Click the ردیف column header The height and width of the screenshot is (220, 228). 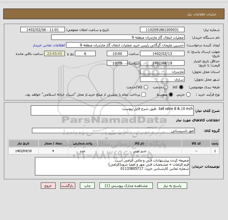point(215,143)
